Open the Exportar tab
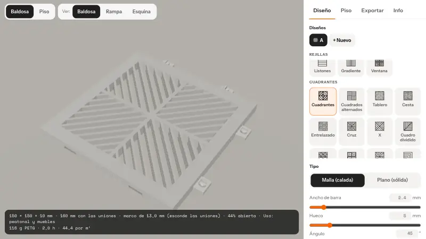Image resolution: width=426 pixels, height=239 pixels. point(372,11)
